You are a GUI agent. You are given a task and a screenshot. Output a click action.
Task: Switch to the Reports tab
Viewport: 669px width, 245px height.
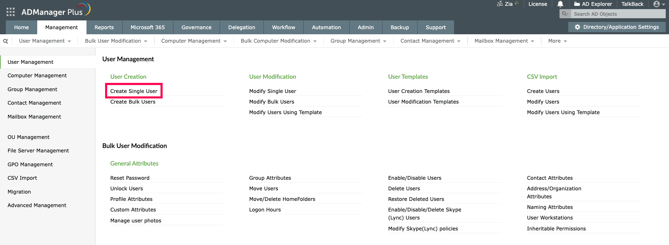[104, 27]
